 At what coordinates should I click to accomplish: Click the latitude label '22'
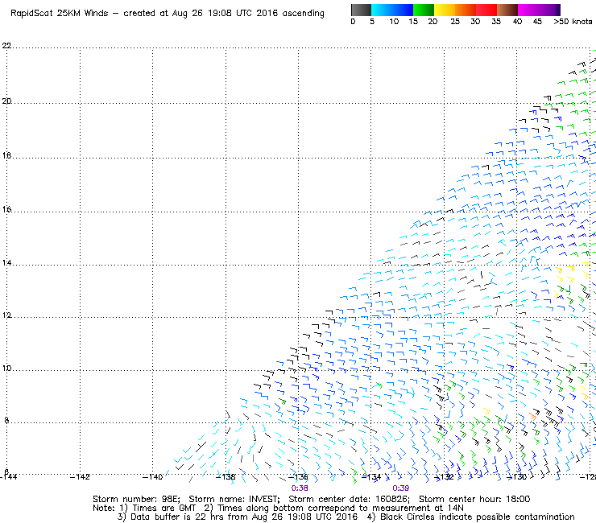(x=6, y=46)
